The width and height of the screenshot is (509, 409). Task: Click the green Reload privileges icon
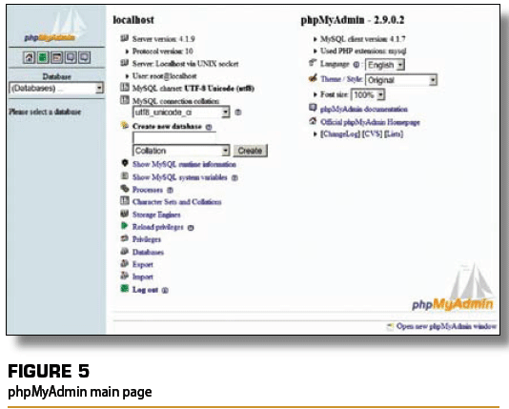(x=124, y=226)
